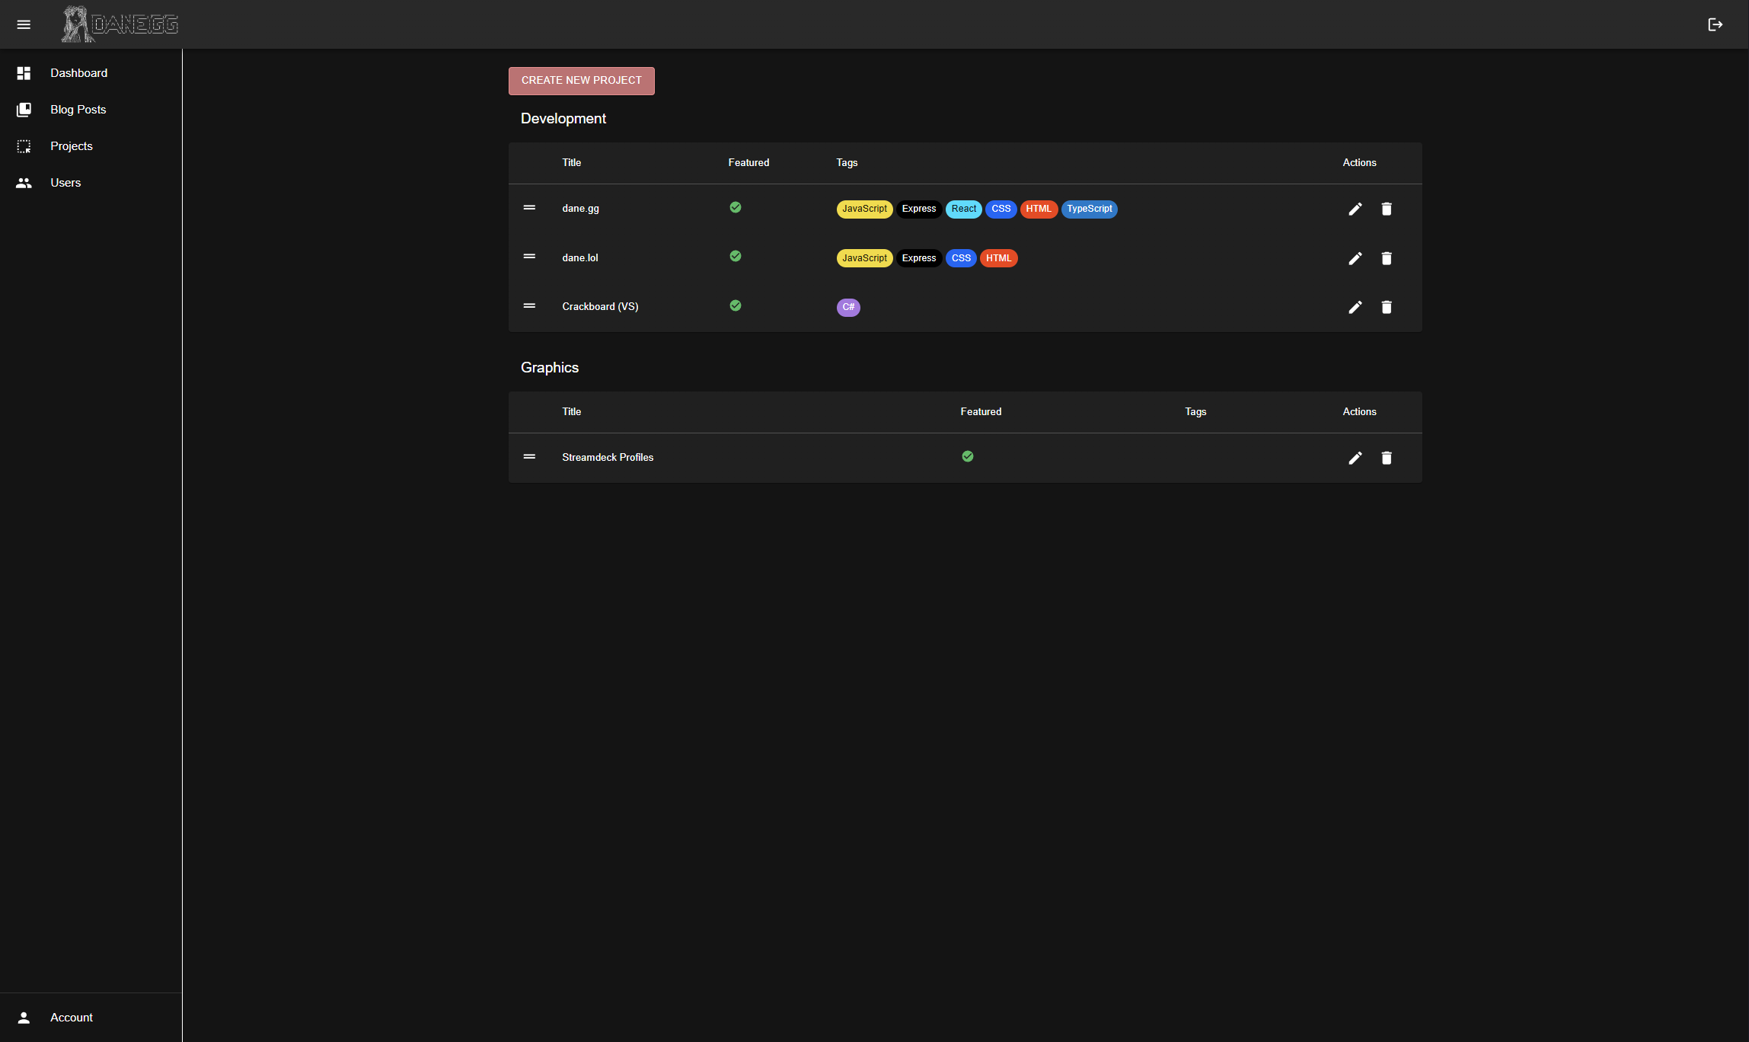
Task: Delete the Crackboard (VS) project
Action: (x=1386, y=307)
